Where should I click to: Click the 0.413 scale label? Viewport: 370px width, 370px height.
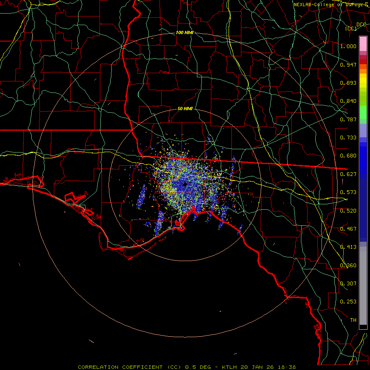coord(348,247)
